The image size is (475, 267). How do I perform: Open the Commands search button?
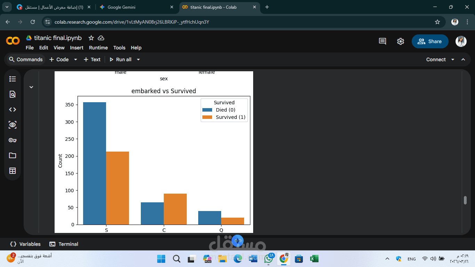point(26,59)
